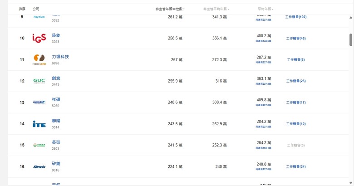Image resolution: width=354 pixels, height=186 pixels.
Task: Select median value 257 萬
Action: click(x=177, y=60)
